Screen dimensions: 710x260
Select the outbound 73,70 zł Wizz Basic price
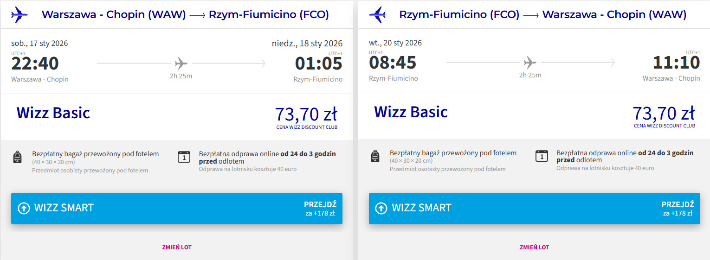coord(306,114)
